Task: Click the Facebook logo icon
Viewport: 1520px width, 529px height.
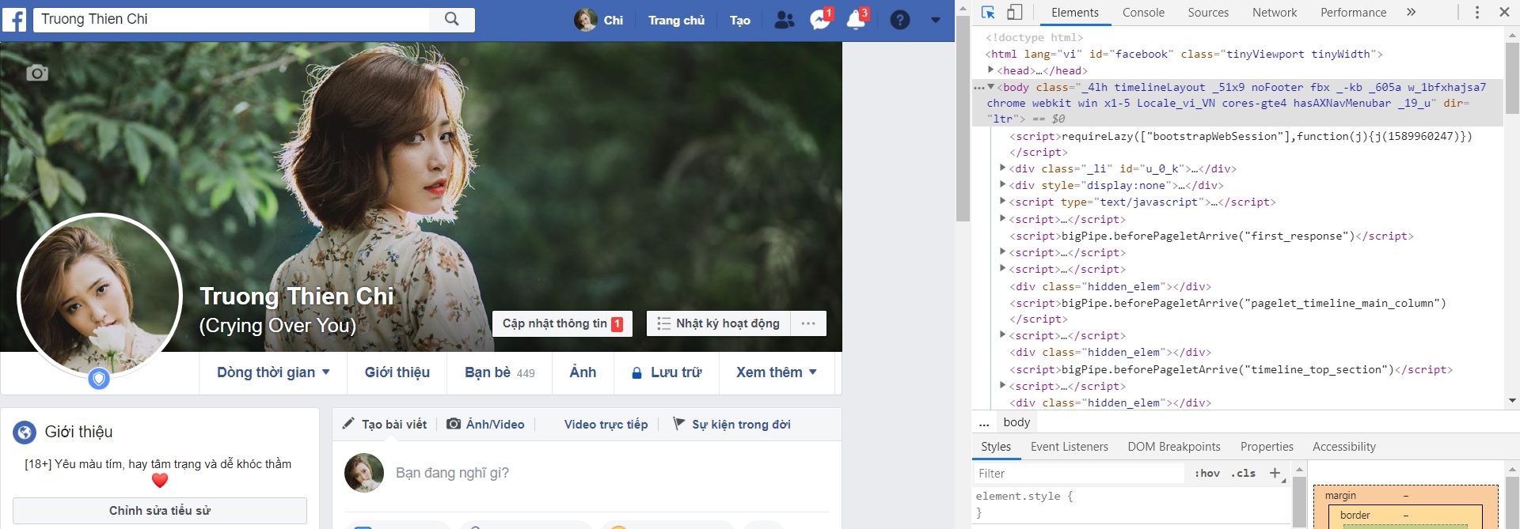Action: pyautogui.click(x=14, y=19)
